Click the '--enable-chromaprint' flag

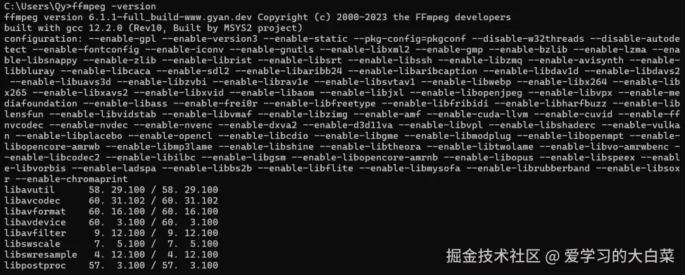(x=72, y=179)
